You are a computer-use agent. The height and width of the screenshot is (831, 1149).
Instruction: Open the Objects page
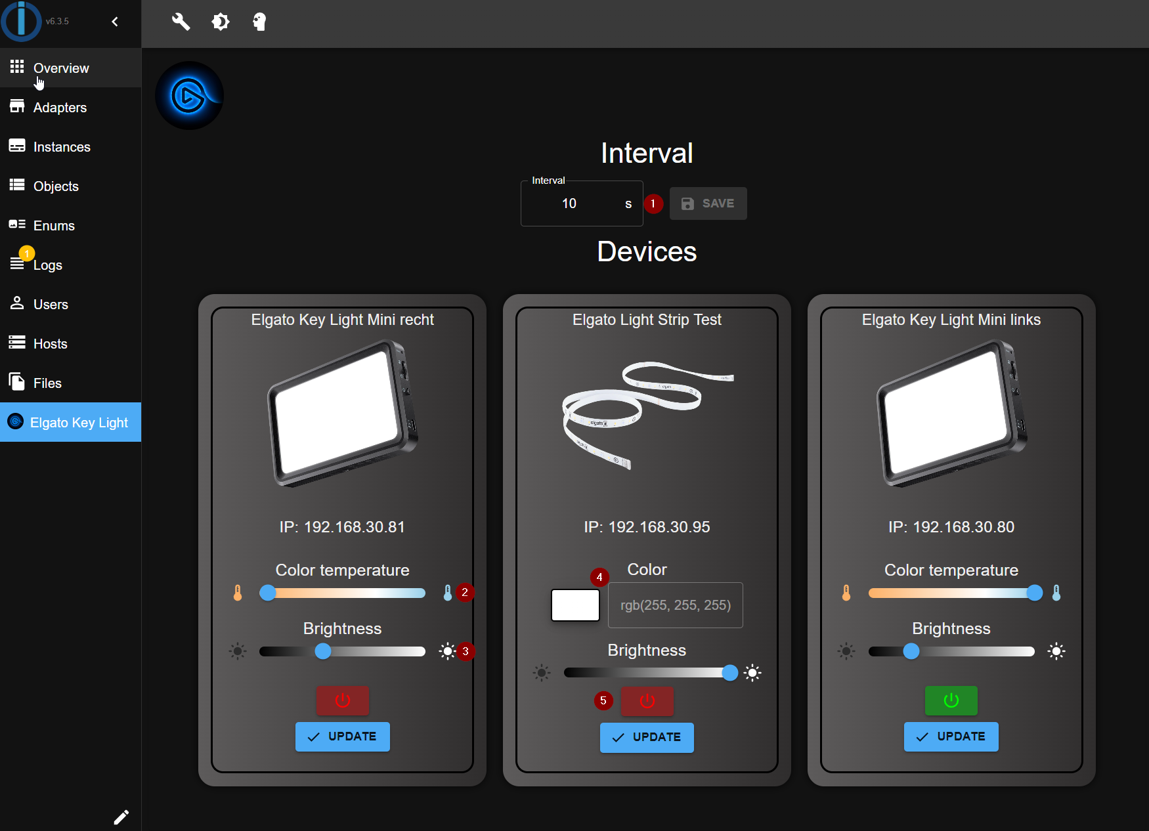(x=70, y=186)
